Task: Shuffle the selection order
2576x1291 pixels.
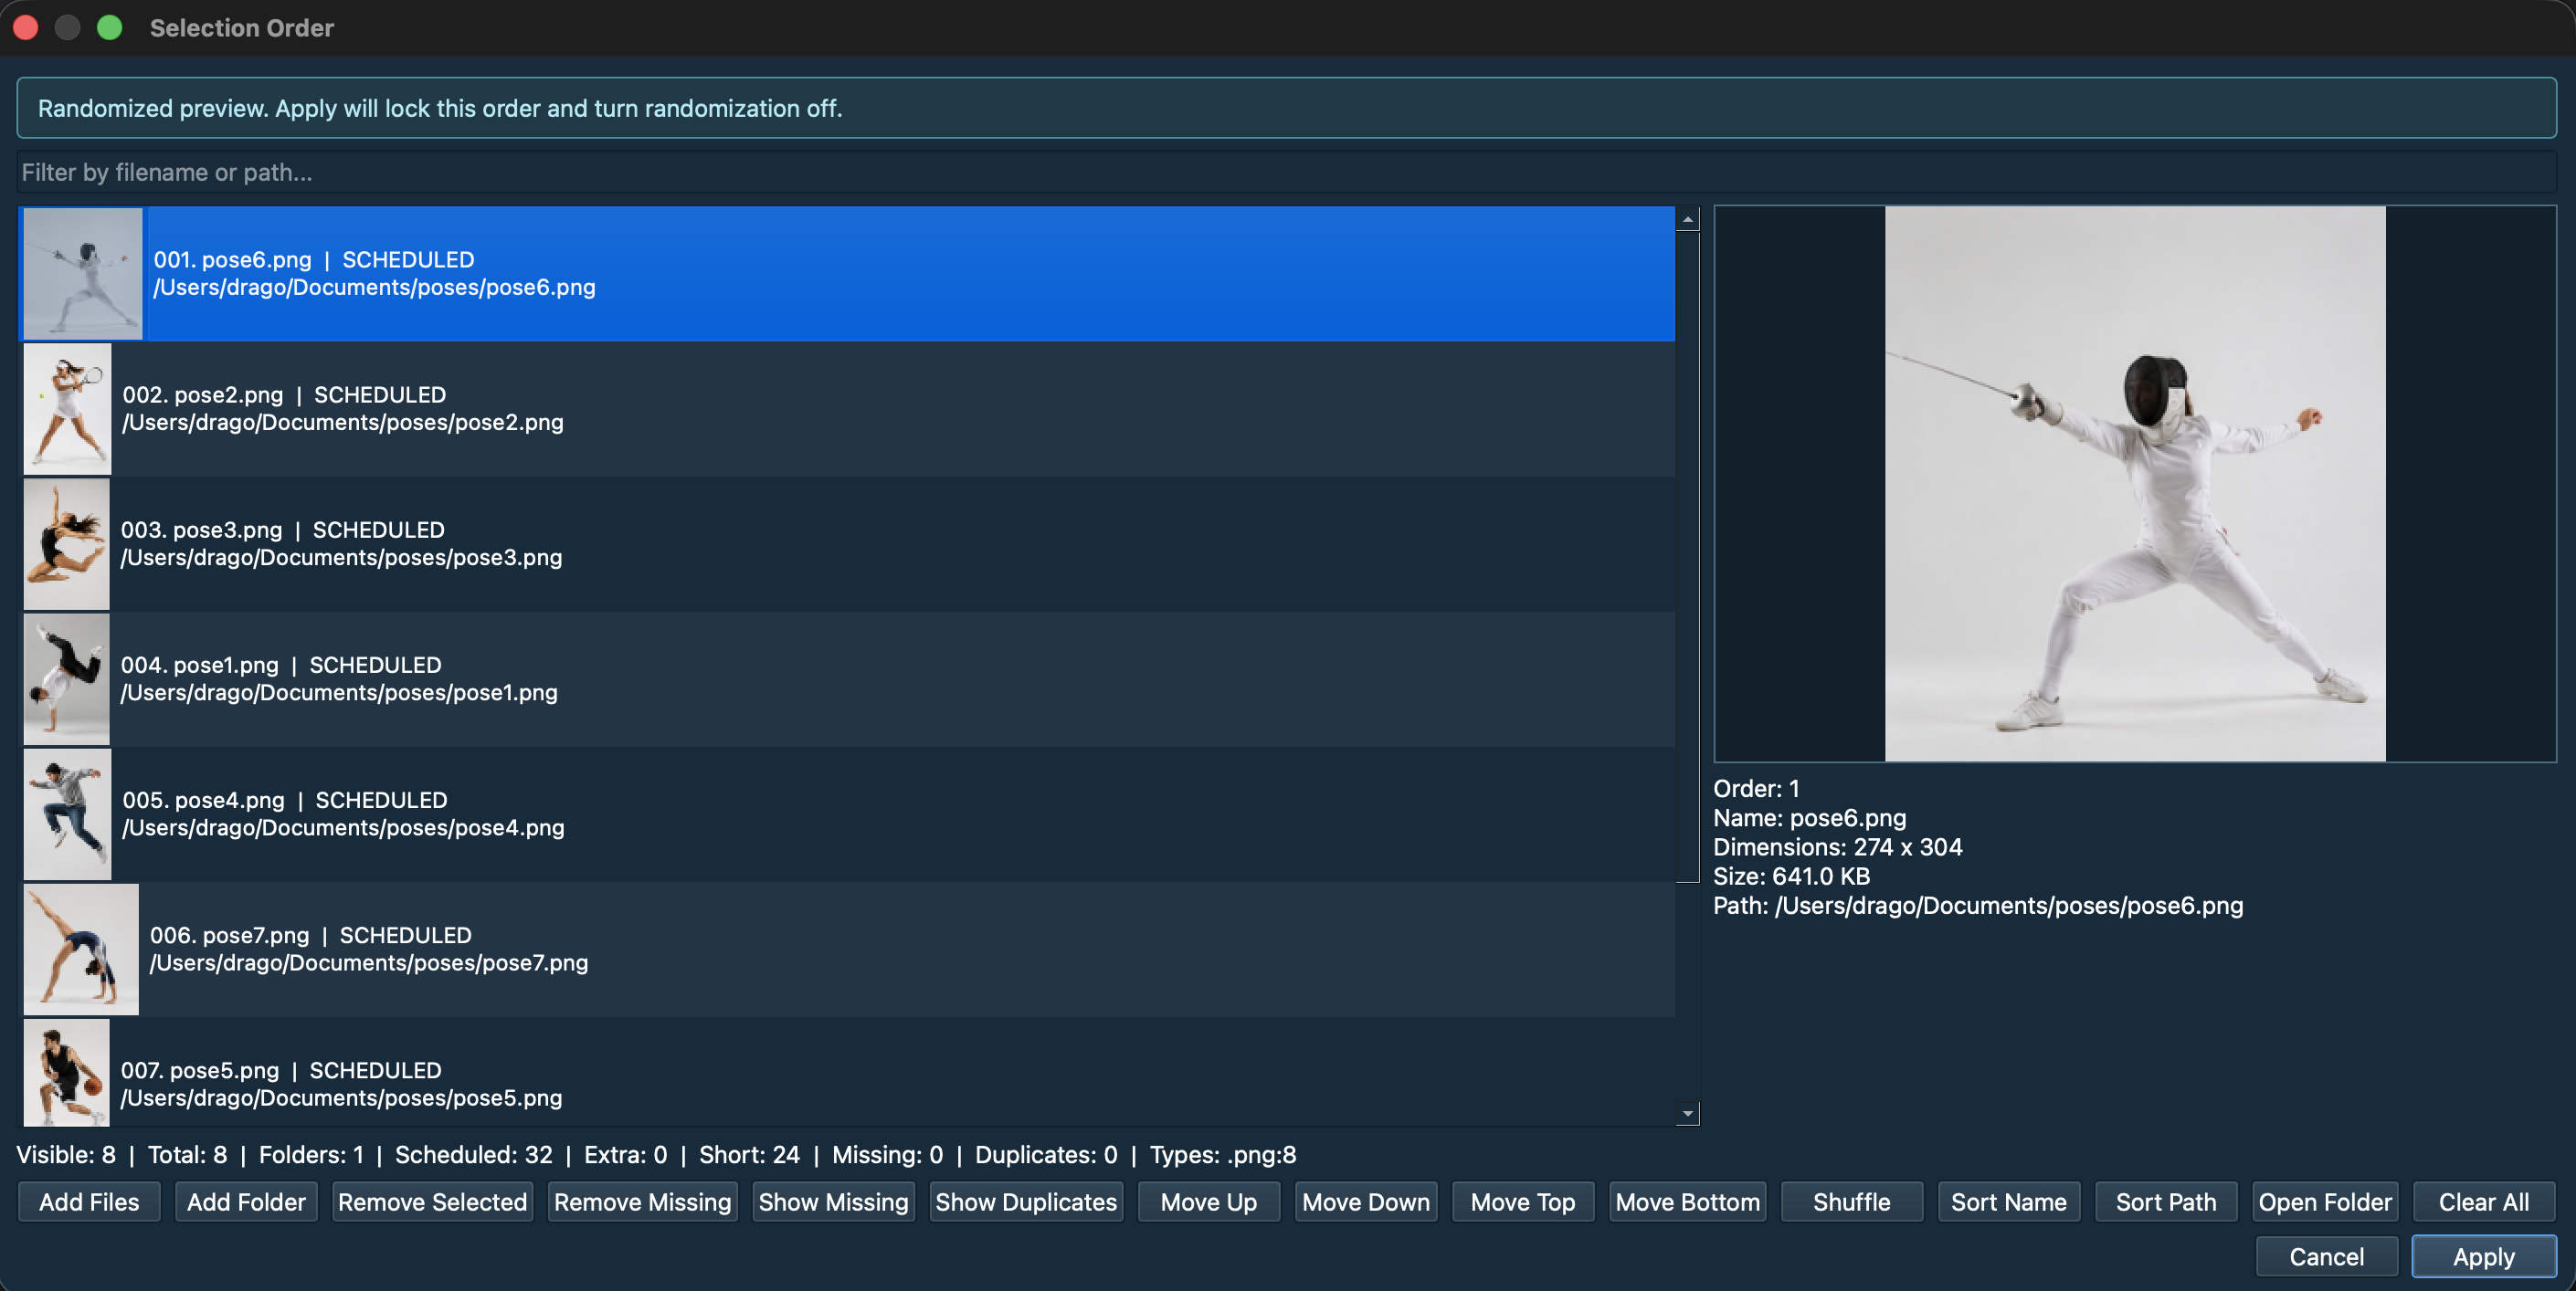Action: coord(1851,1202)
